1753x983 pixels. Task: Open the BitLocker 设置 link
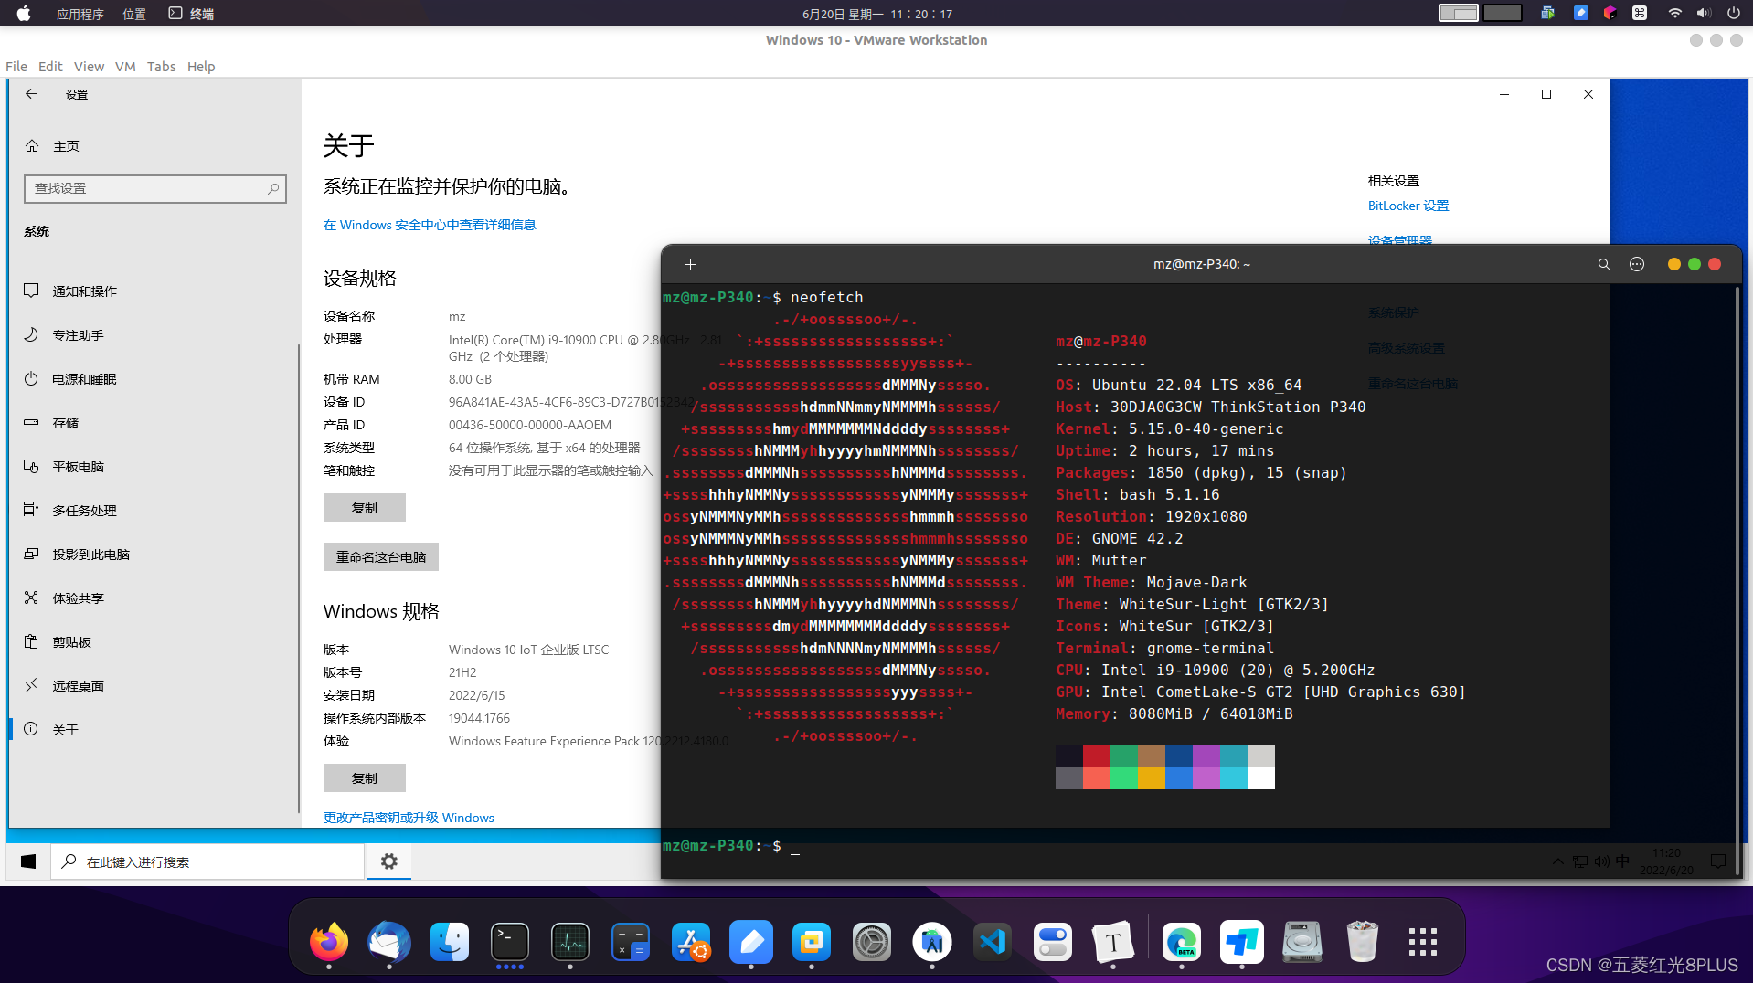click(x=1408, y=206)
